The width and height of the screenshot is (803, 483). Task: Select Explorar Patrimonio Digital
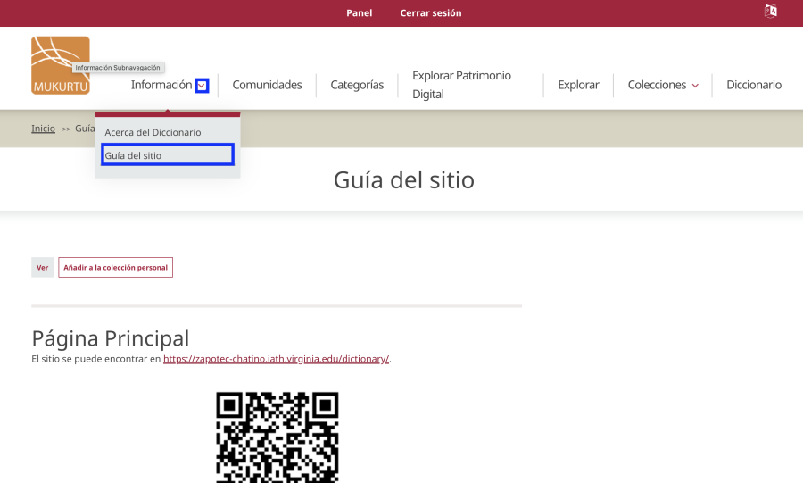pyautogui.click(x=461, y=85)
